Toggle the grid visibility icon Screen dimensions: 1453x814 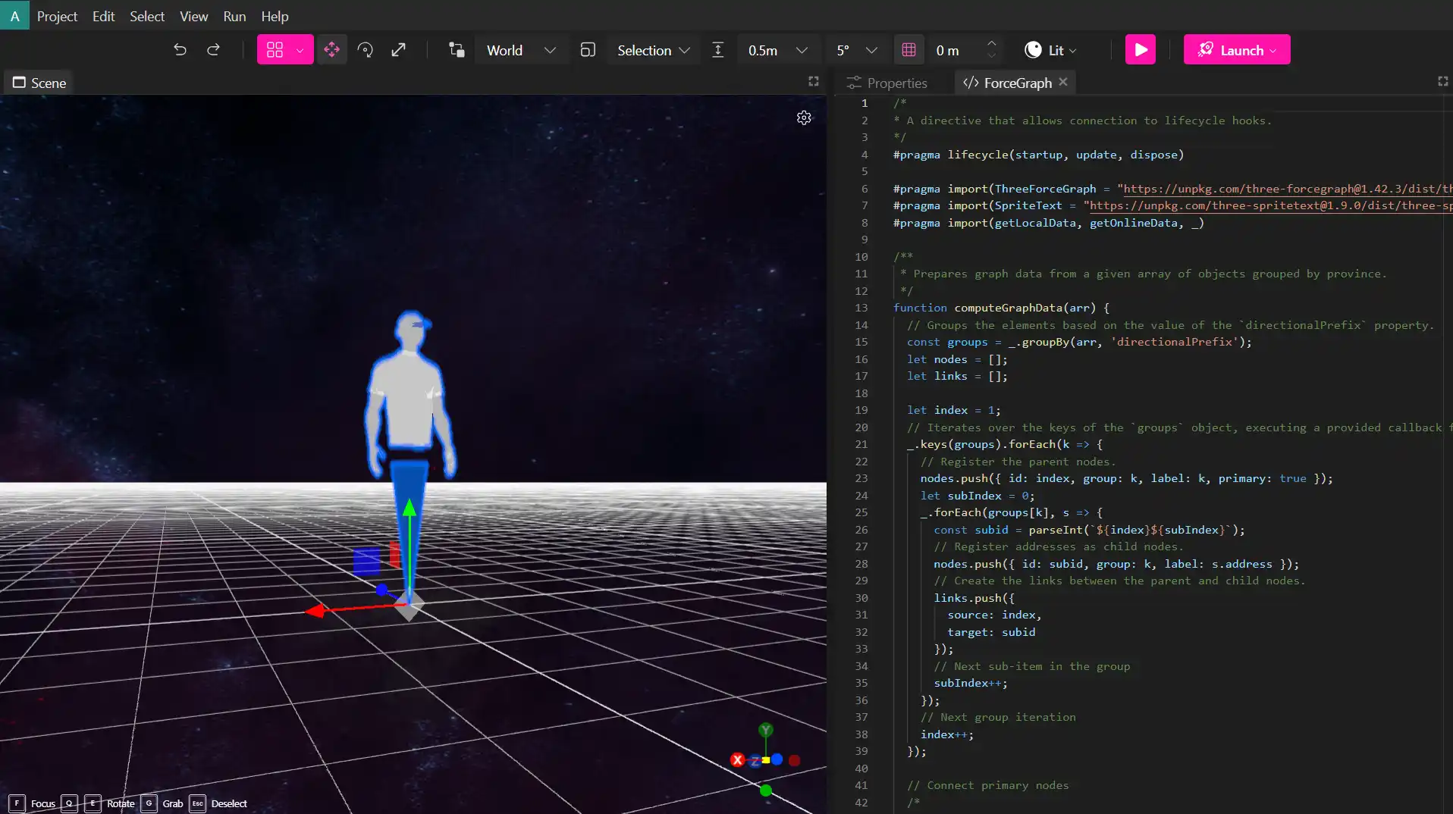tap(909, 50)
